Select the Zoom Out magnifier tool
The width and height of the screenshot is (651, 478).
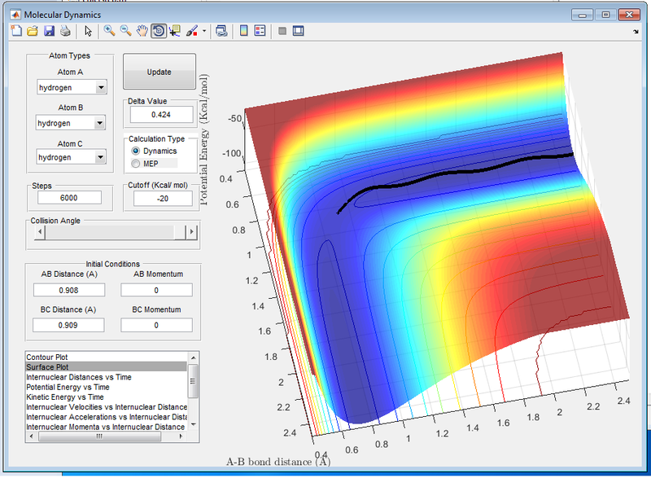tap(125, 32)
